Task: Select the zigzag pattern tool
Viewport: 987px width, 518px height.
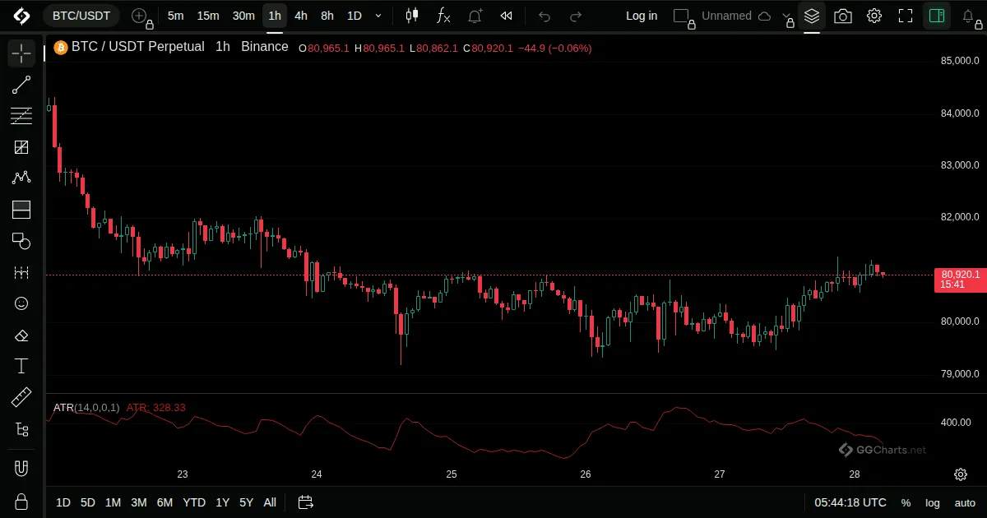Action: coord(21,178)
